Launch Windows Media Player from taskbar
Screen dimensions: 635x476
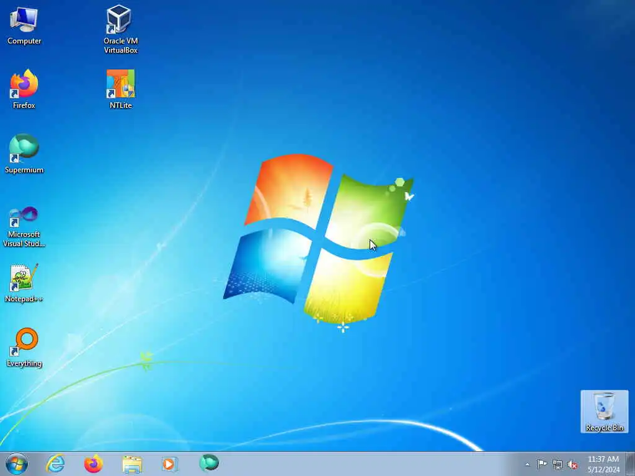[169, 464]
